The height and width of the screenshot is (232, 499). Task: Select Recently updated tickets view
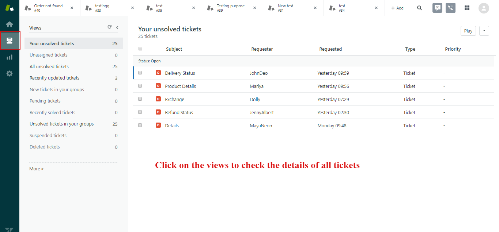(54, 78)
